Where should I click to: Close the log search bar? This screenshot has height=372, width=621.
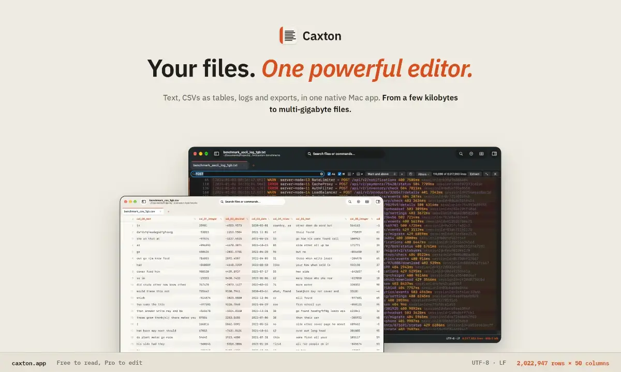click(x=495, y=174)
